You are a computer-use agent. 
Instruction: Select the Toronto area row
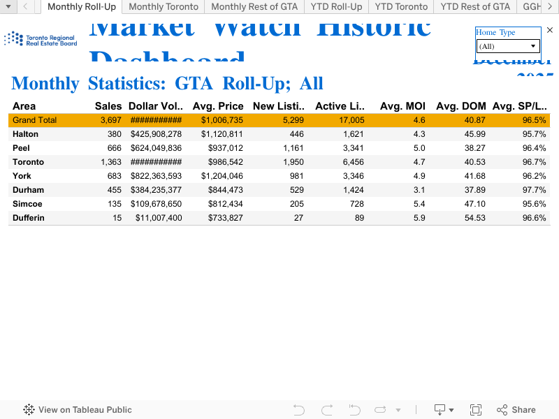[x=279, y=162]
